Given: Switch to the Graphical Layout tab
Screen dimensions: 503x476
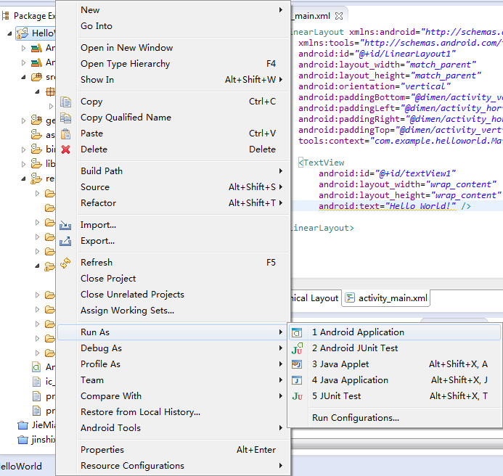Looking at the screenshot, I should coord(315,298).
